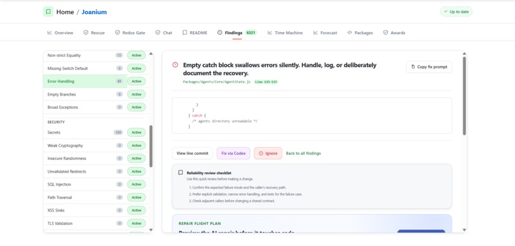This screenshot has width=515, height=246.
Task: Check the Reliability review checklist checkbox
Action: 180,173
